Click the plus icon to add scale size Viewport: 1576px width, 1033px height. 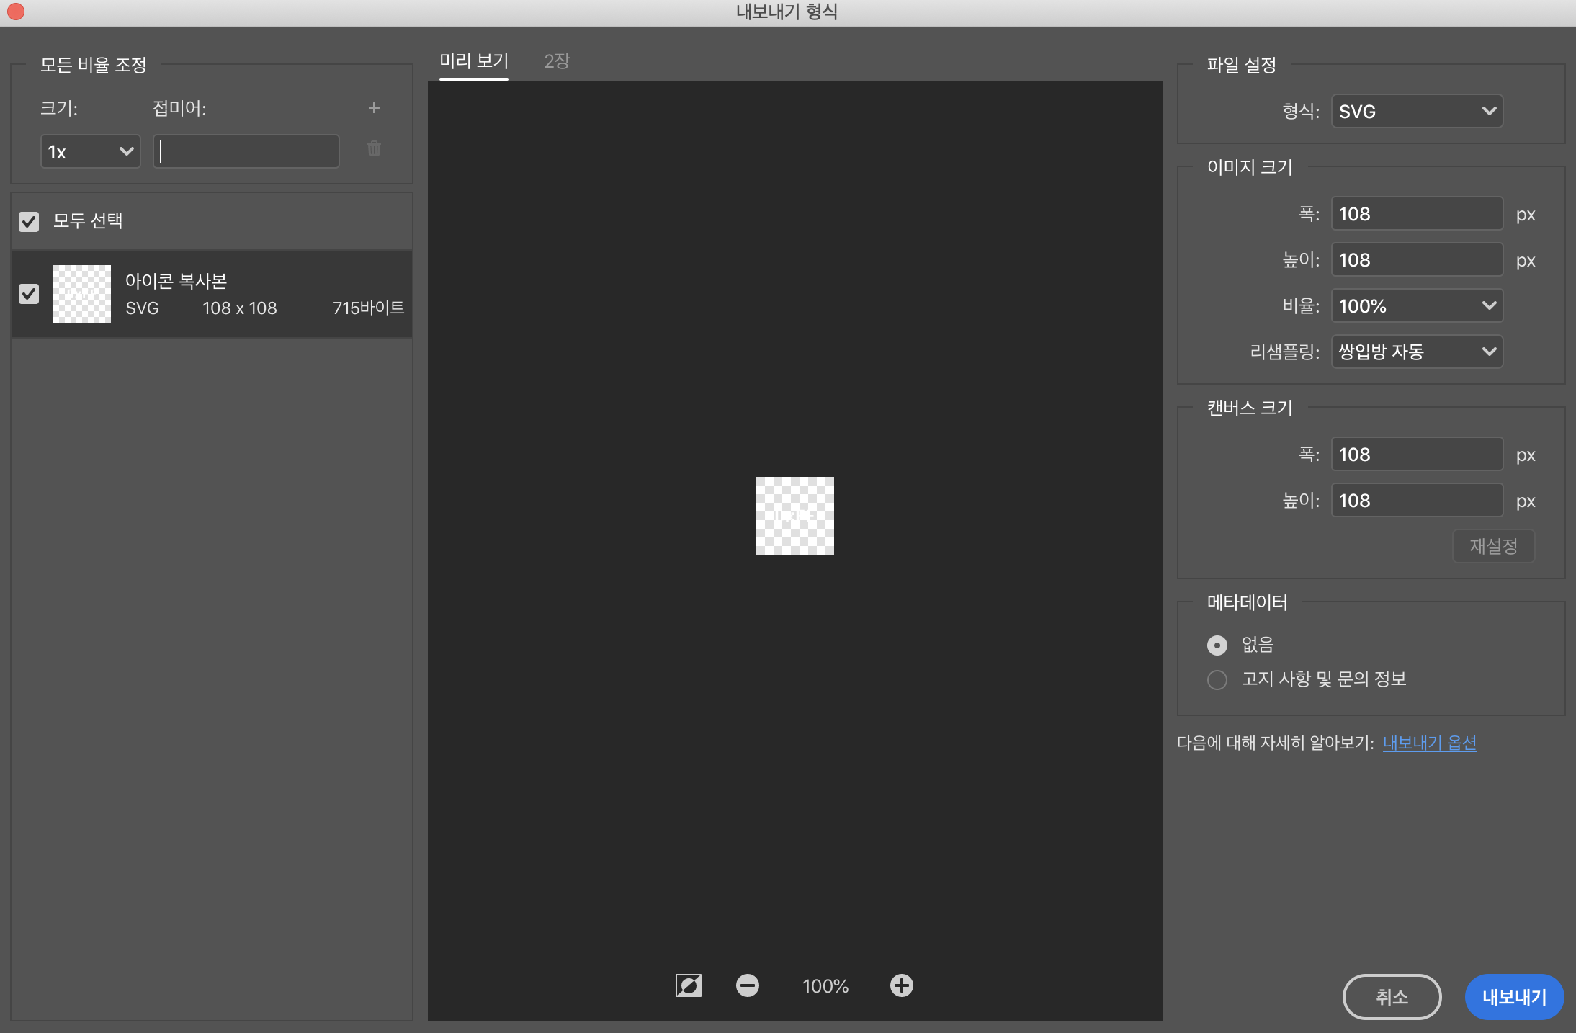(374, 108)
